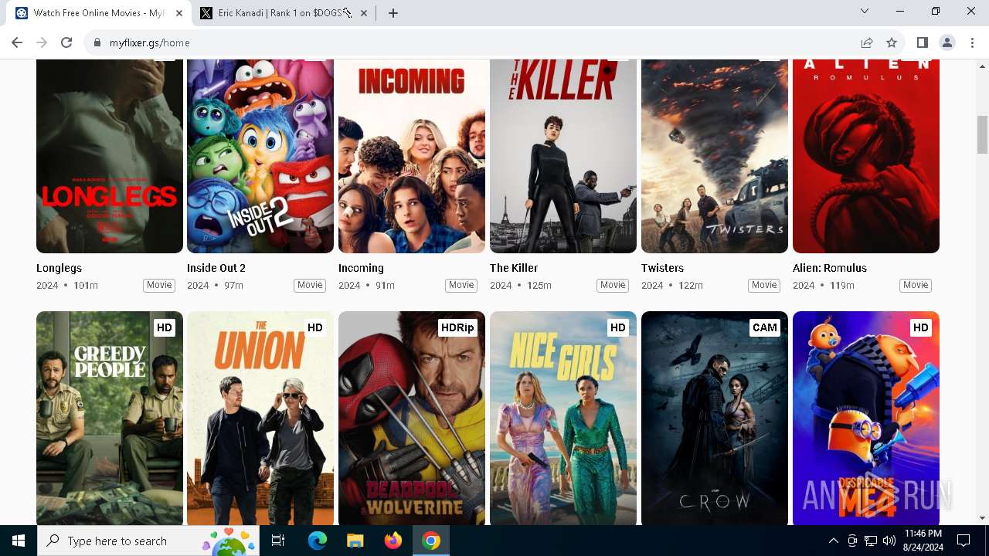Launch Microsoft Edge from taskbar

tap(318, 541)
